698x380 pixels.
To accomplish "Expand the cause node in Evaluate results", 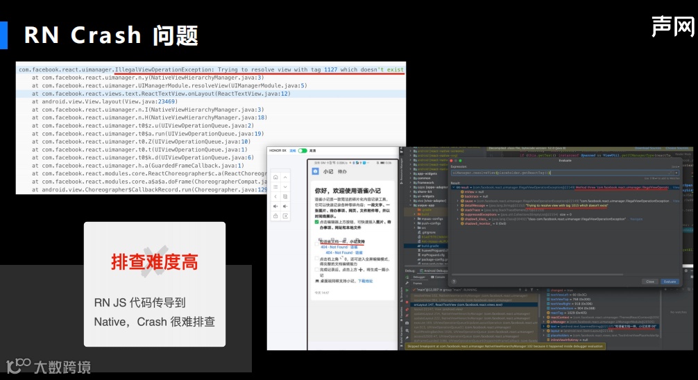I will click(x=458, y=201).
